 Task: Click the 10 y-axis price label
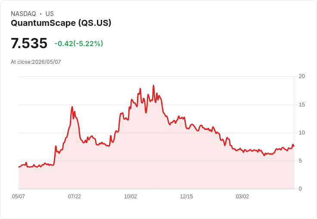301,133
